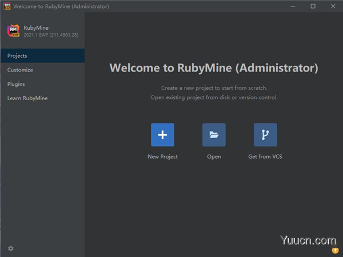This screenshot has height=257, width=343.
Task: Click 'Create a new project to start from scratch' text
Action: (214, 88)
